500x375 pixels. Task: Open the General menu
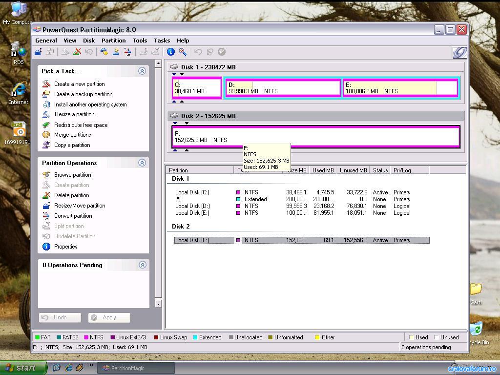click(46, 41)
